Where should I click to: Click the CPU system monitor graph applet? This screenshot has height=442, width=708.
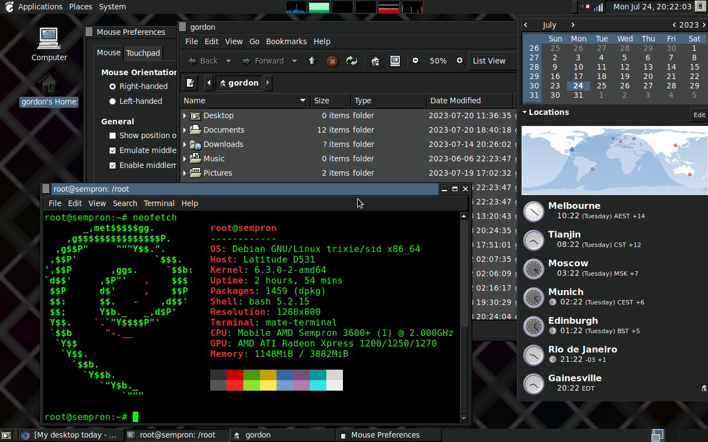coord(296,7)
